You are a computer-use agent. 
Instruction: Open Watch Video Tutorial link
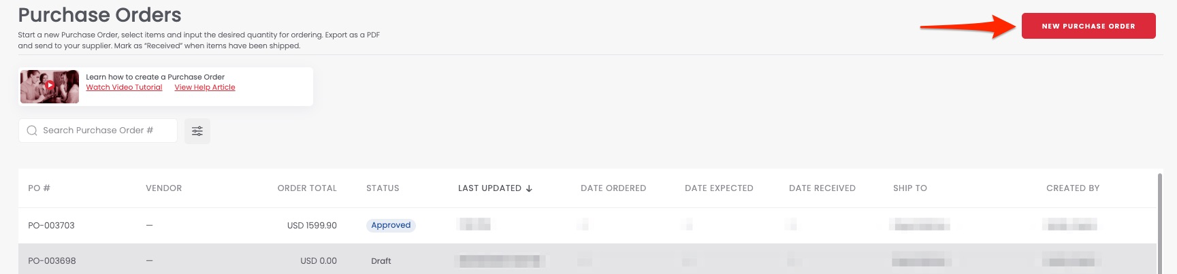click(124, 87)
